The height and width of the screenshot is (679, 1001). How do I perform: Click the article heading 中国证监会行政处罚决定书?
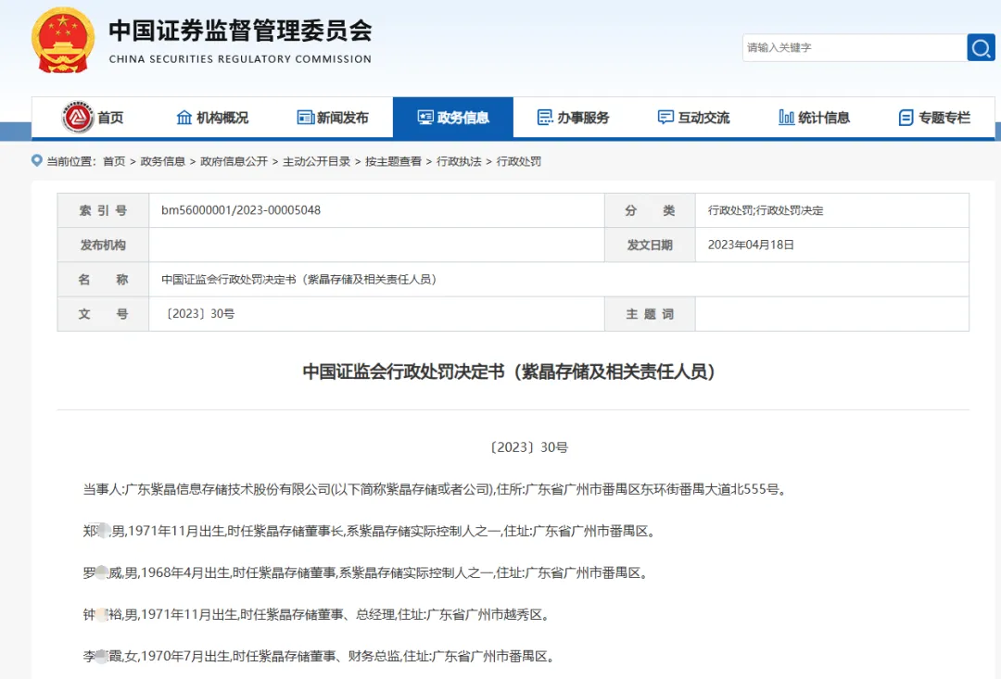(x=509, y=371)
